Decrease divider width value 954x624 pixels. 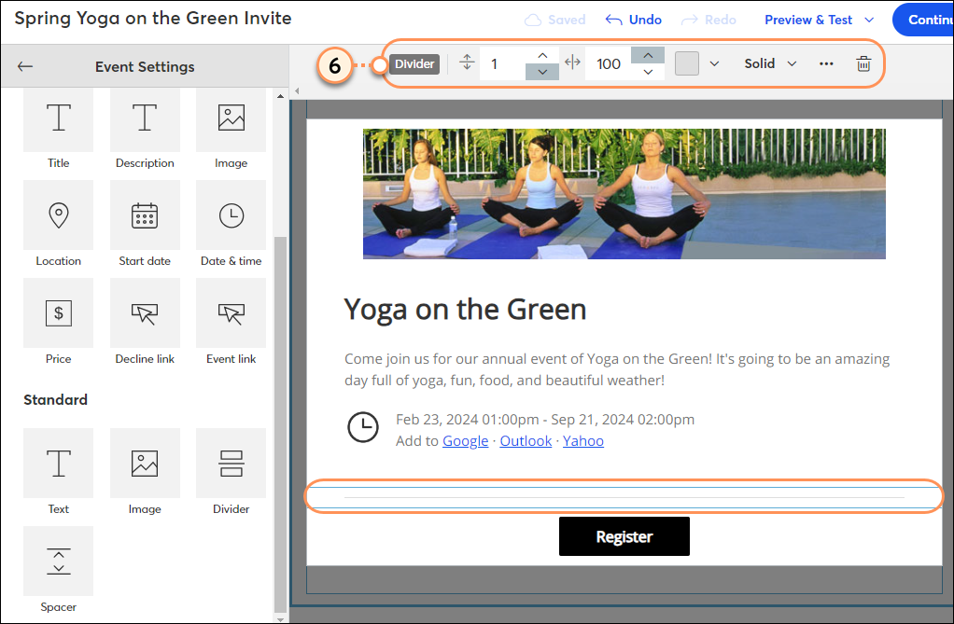648,72
